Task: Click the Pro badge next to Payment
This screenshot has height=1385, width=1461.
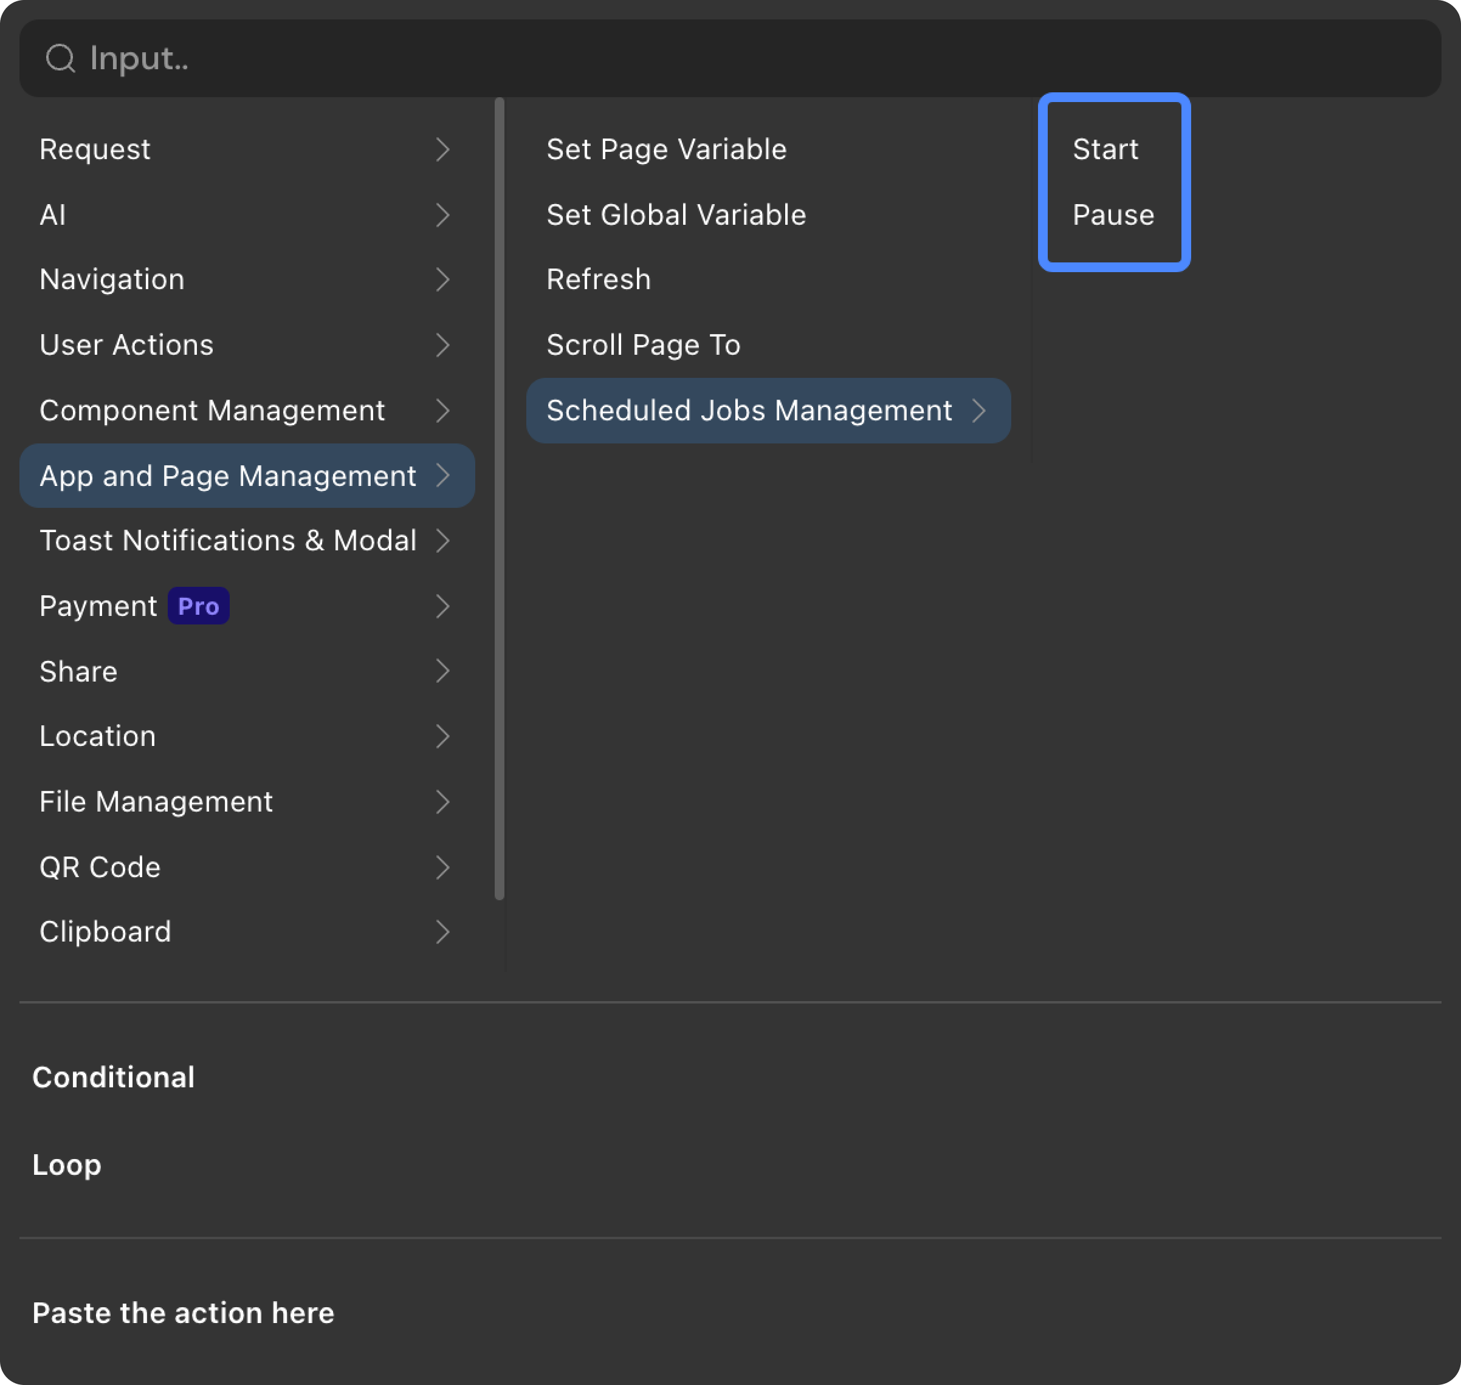Action: pos(198,606)
